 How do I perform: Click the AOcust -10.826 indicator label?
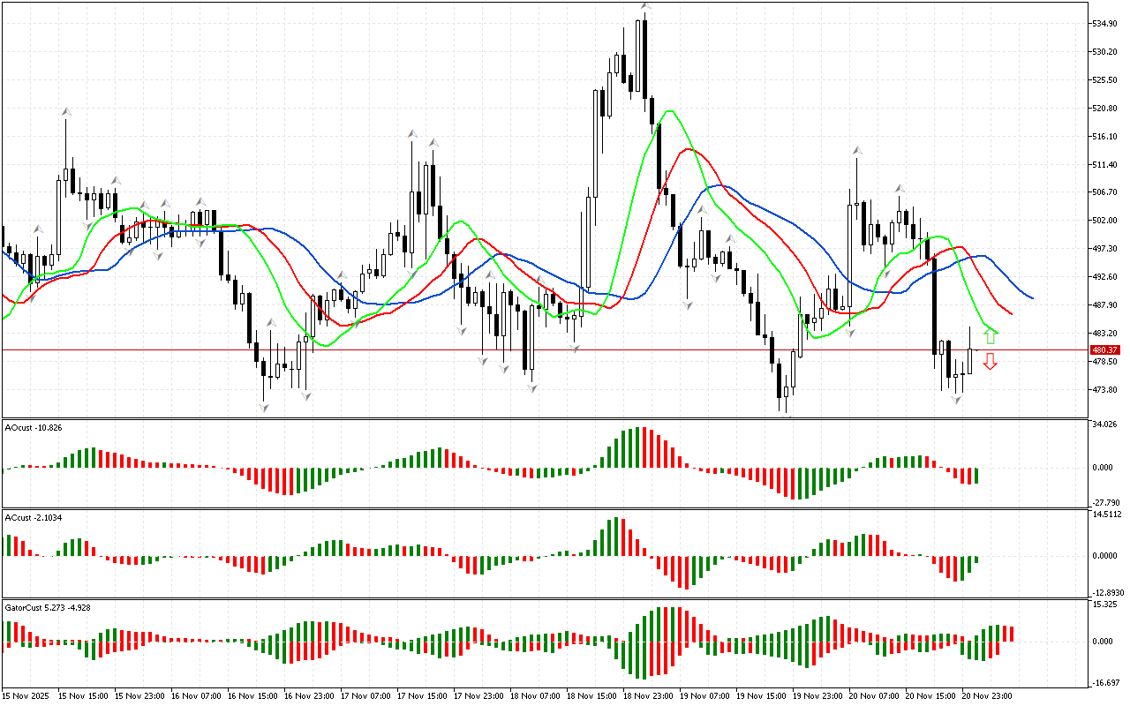pyautogui.click(x=34, y=428)
